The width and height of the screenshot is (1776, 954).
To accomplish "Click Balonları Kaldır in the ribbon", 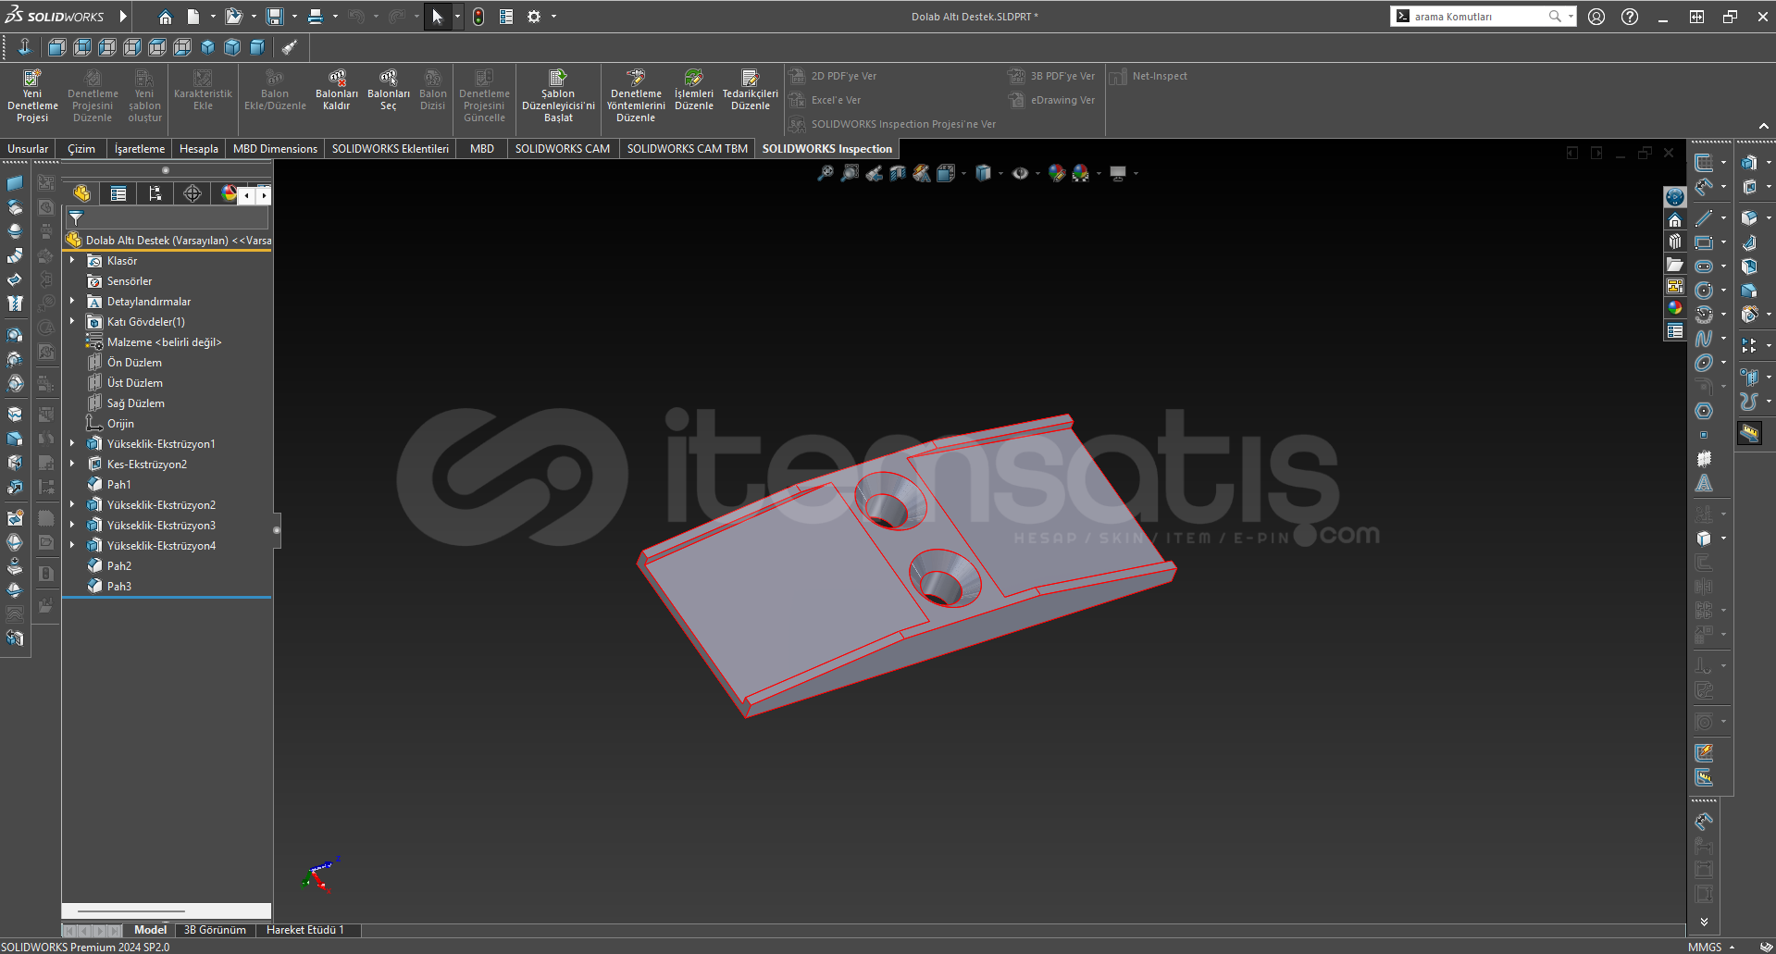I will (x=337, y=90).
